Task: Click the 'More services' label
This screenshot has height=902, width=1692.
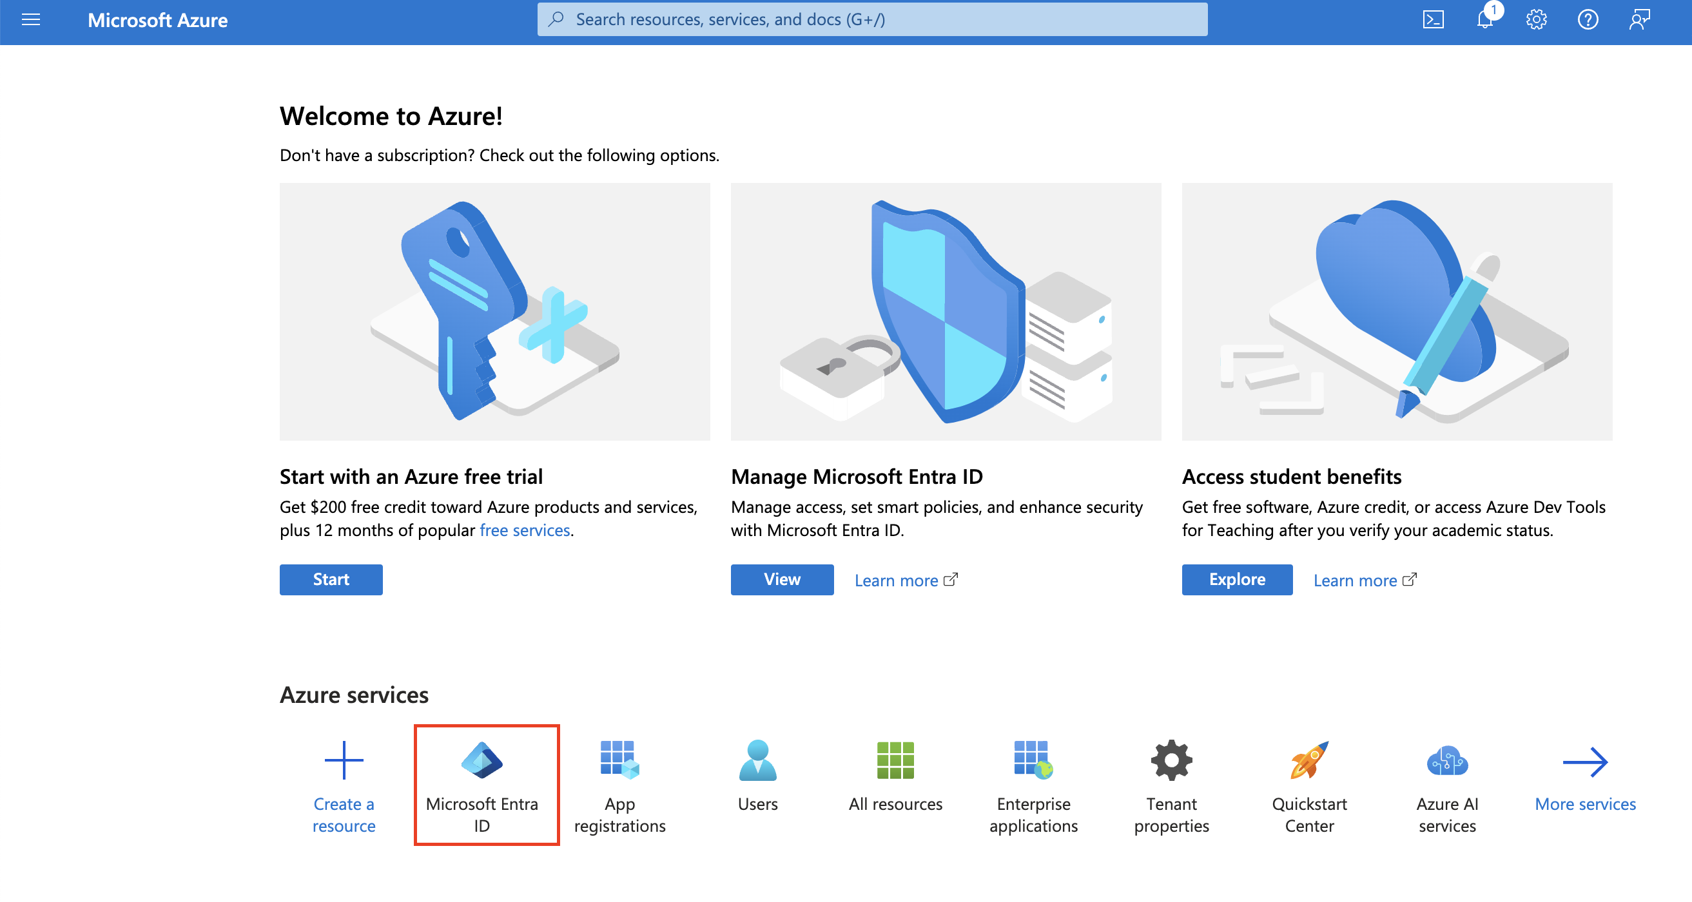Action: (1586, 804)
